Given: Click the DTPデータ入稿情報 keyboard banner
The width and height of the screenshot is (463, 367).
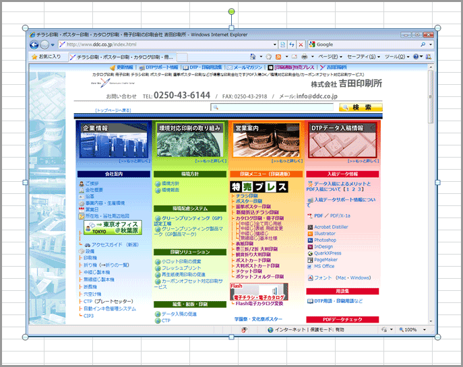Looking at the screenshot, I should pyautogui.click(x=342, y=140).
